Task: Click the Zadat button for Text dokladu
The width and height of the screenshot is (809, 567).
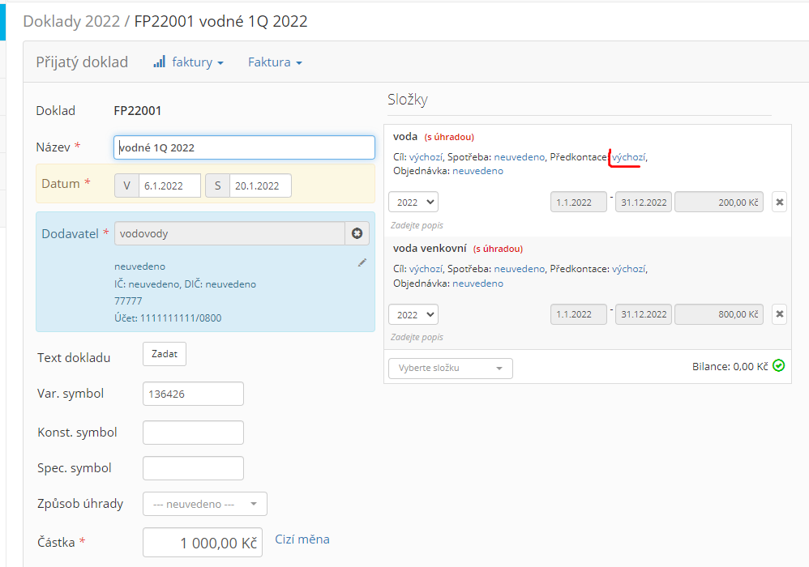Action: coord(164,354)
